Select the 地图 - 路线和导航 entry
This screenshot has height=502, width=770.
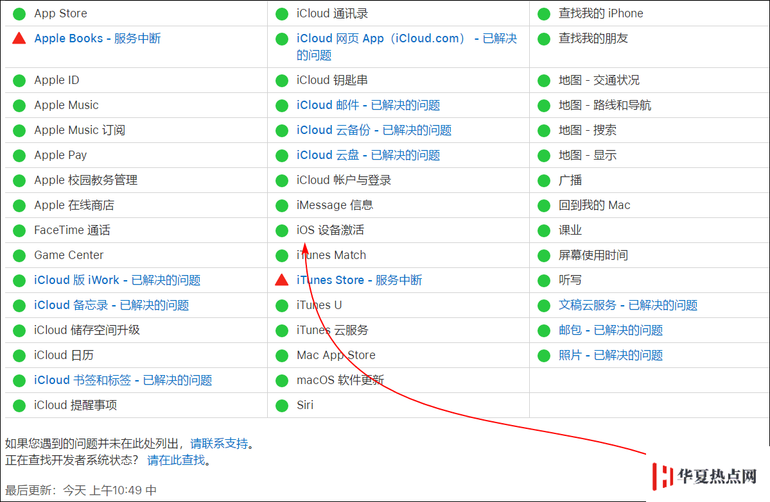(x=605, y=105)
